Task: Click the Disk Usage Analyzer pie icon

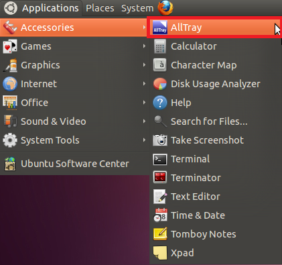Action: tap(160, 84)
